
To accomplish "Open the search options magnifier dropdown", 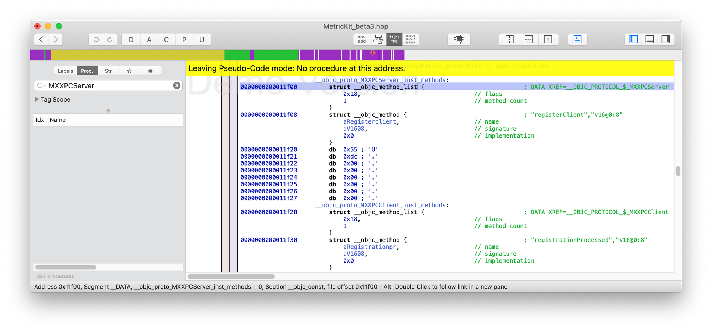I will coord(41,85).
